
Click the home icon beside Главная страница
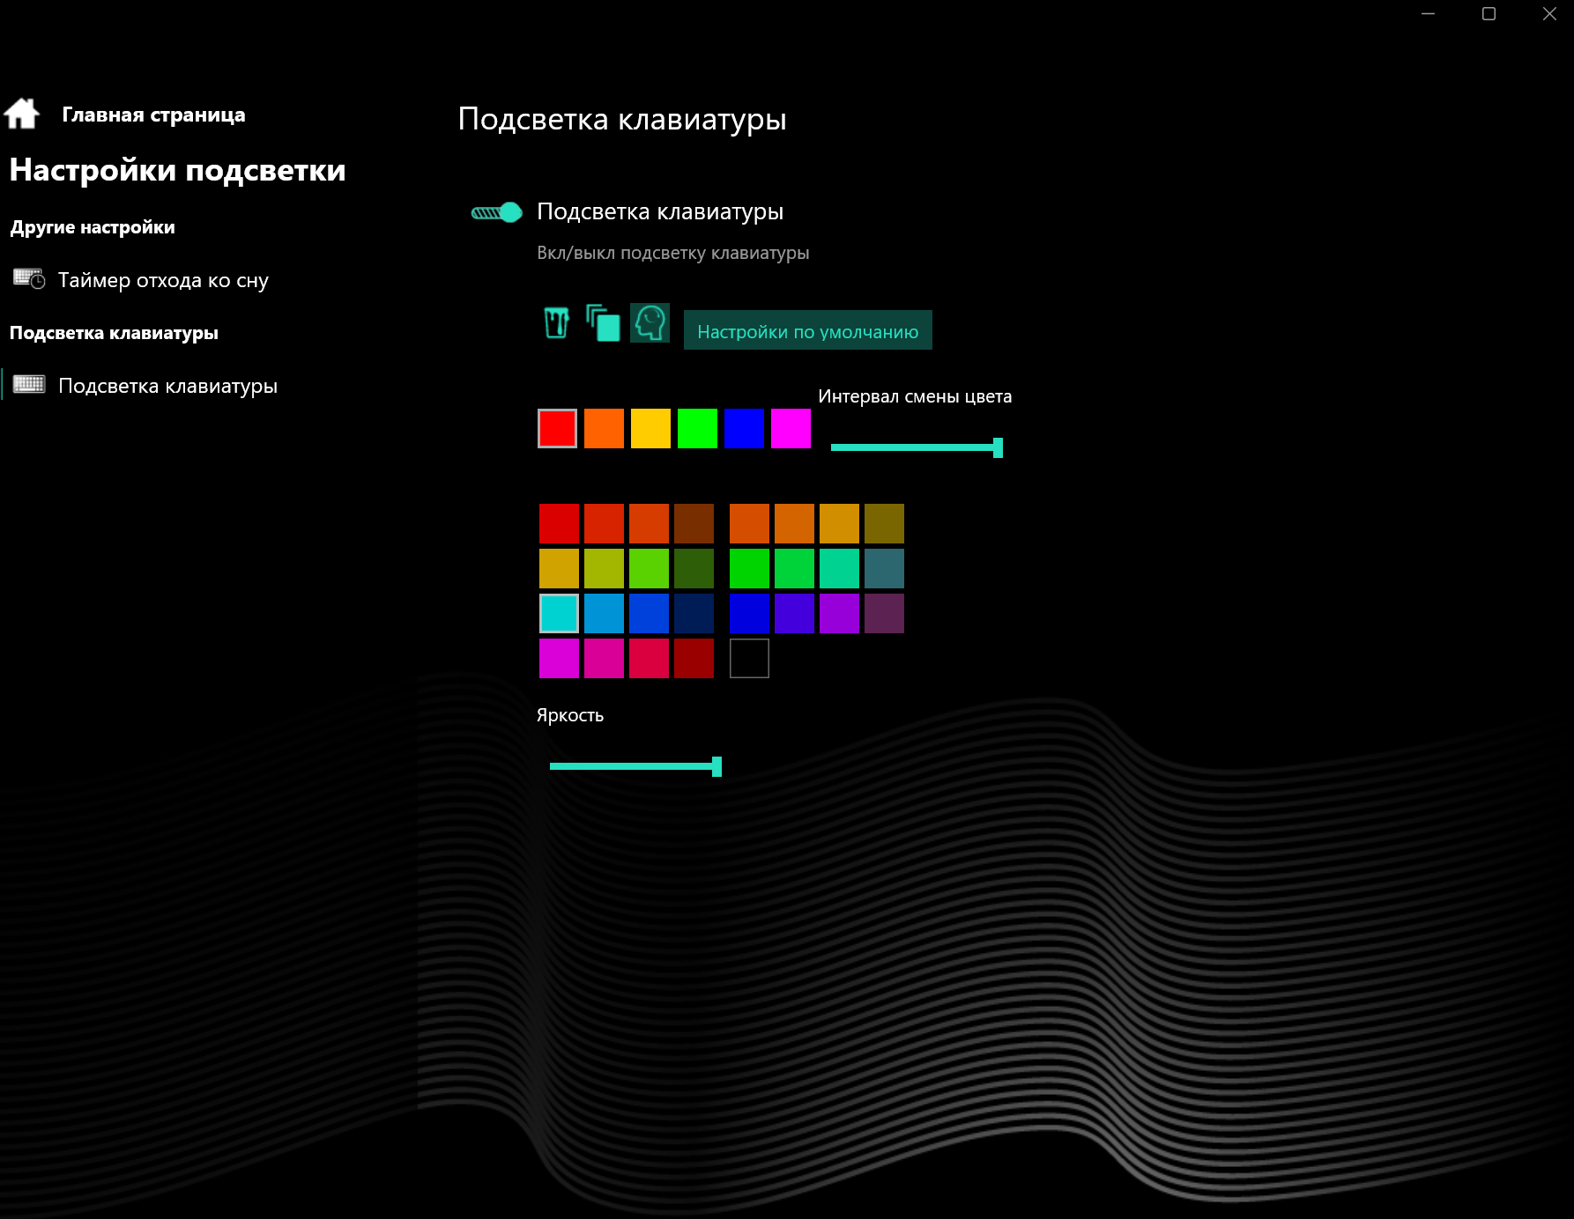pyautogui.click(x=22, y=114)
